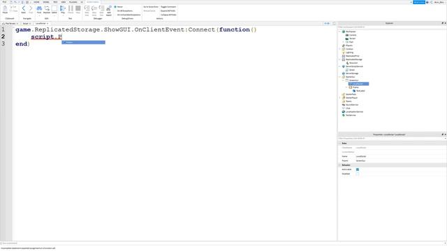The height and width of the screenshot is (251, 447).
Task: Open the Find binoculars tool
Action: click(39, 9)
